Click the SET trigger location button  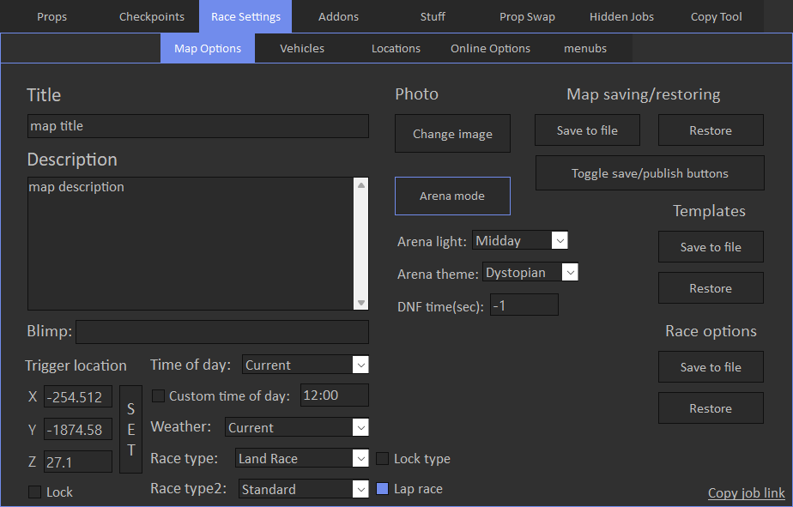point(130,429)
